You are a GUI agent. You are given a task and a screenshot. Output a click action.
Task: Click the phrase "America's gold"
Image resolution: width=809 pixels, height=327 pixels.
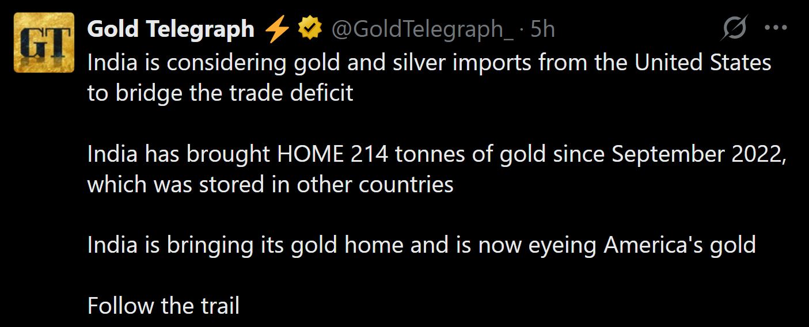tap(679, 245)
